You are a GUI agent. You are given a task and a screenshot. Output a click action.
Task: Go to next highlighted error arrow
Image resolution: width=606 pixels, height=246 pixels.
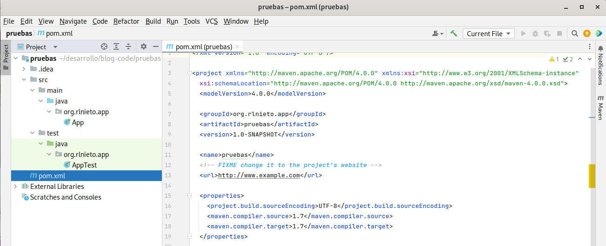tap(590, 59)
